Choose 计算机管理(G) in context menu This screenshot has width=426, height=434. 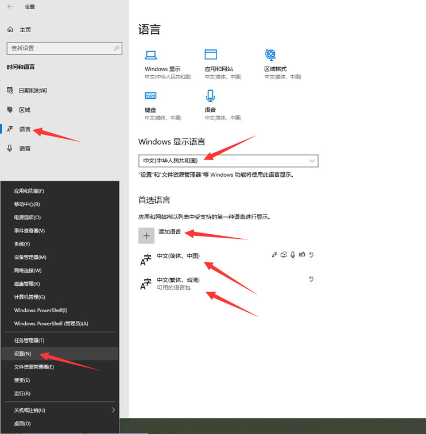(30, 297)
